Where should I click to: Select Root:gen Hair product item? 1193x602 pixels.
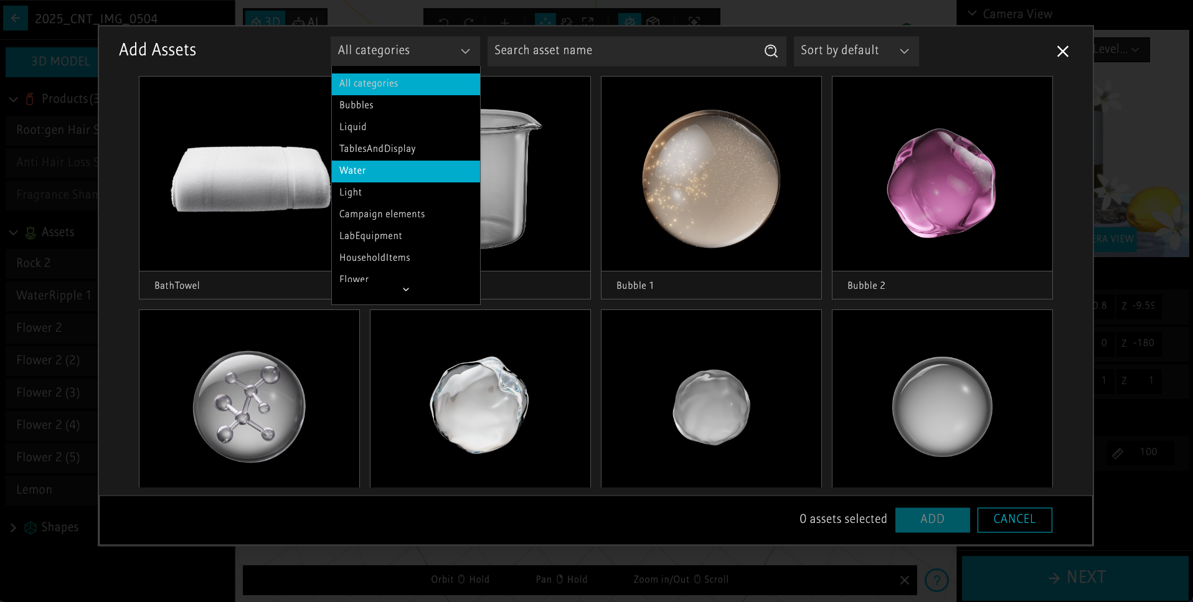coord(52,130)
